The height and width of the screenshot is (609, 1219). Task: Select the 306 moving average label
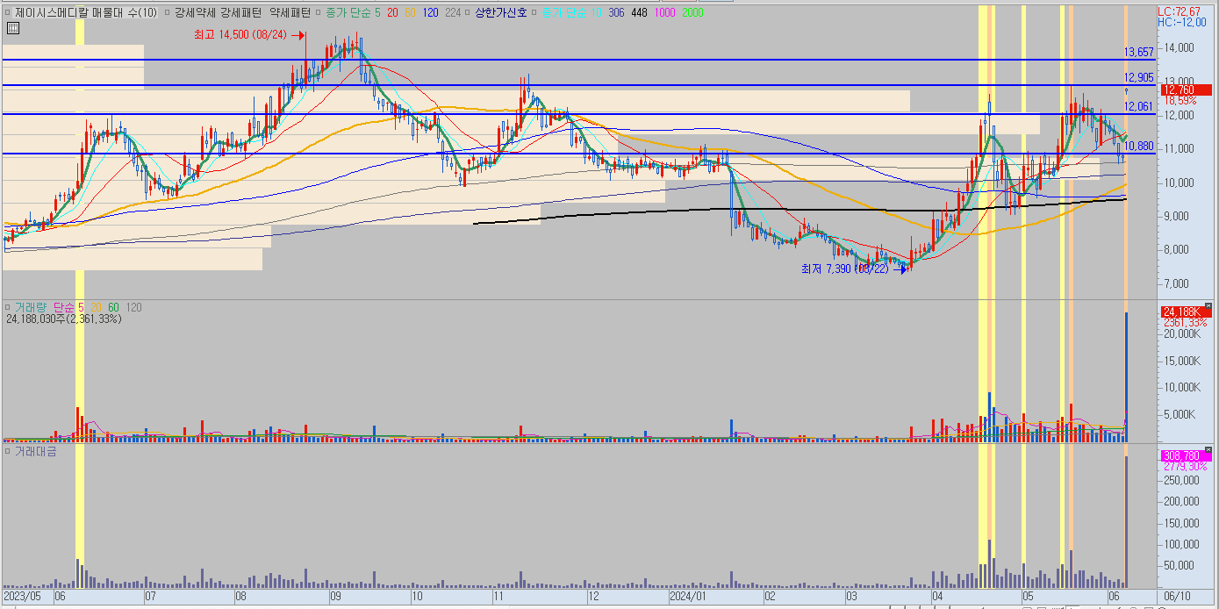pyautogui.click(x=616, y=12)
